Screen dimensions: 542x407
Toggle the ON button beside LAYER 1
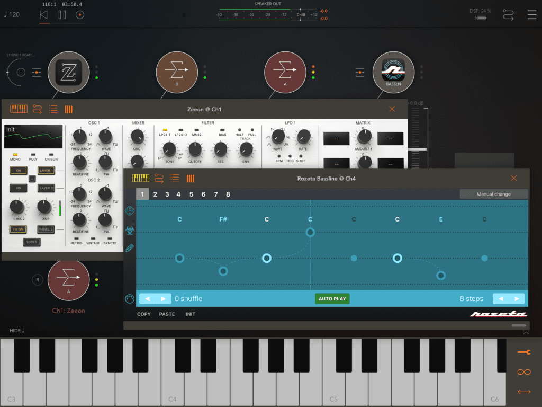(x=19, y=171)
